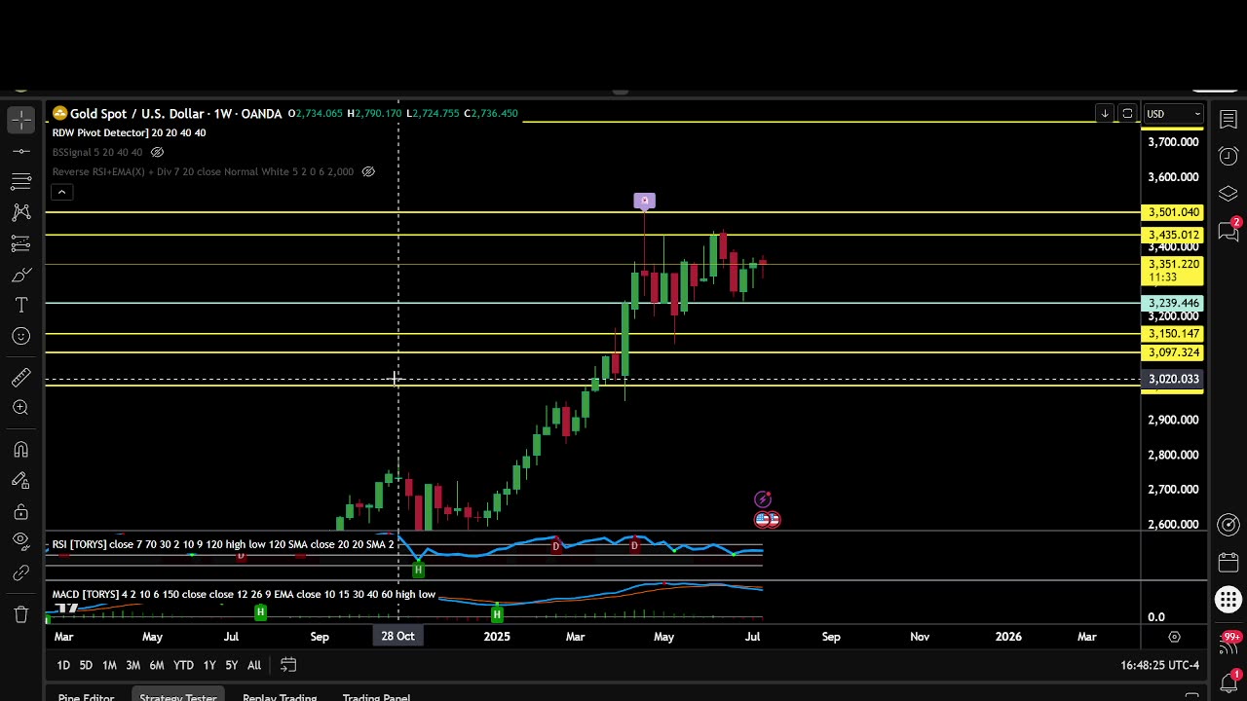Set time range to 1Y
Screen dimensions: 1247x701
click(x=209, y=665)
